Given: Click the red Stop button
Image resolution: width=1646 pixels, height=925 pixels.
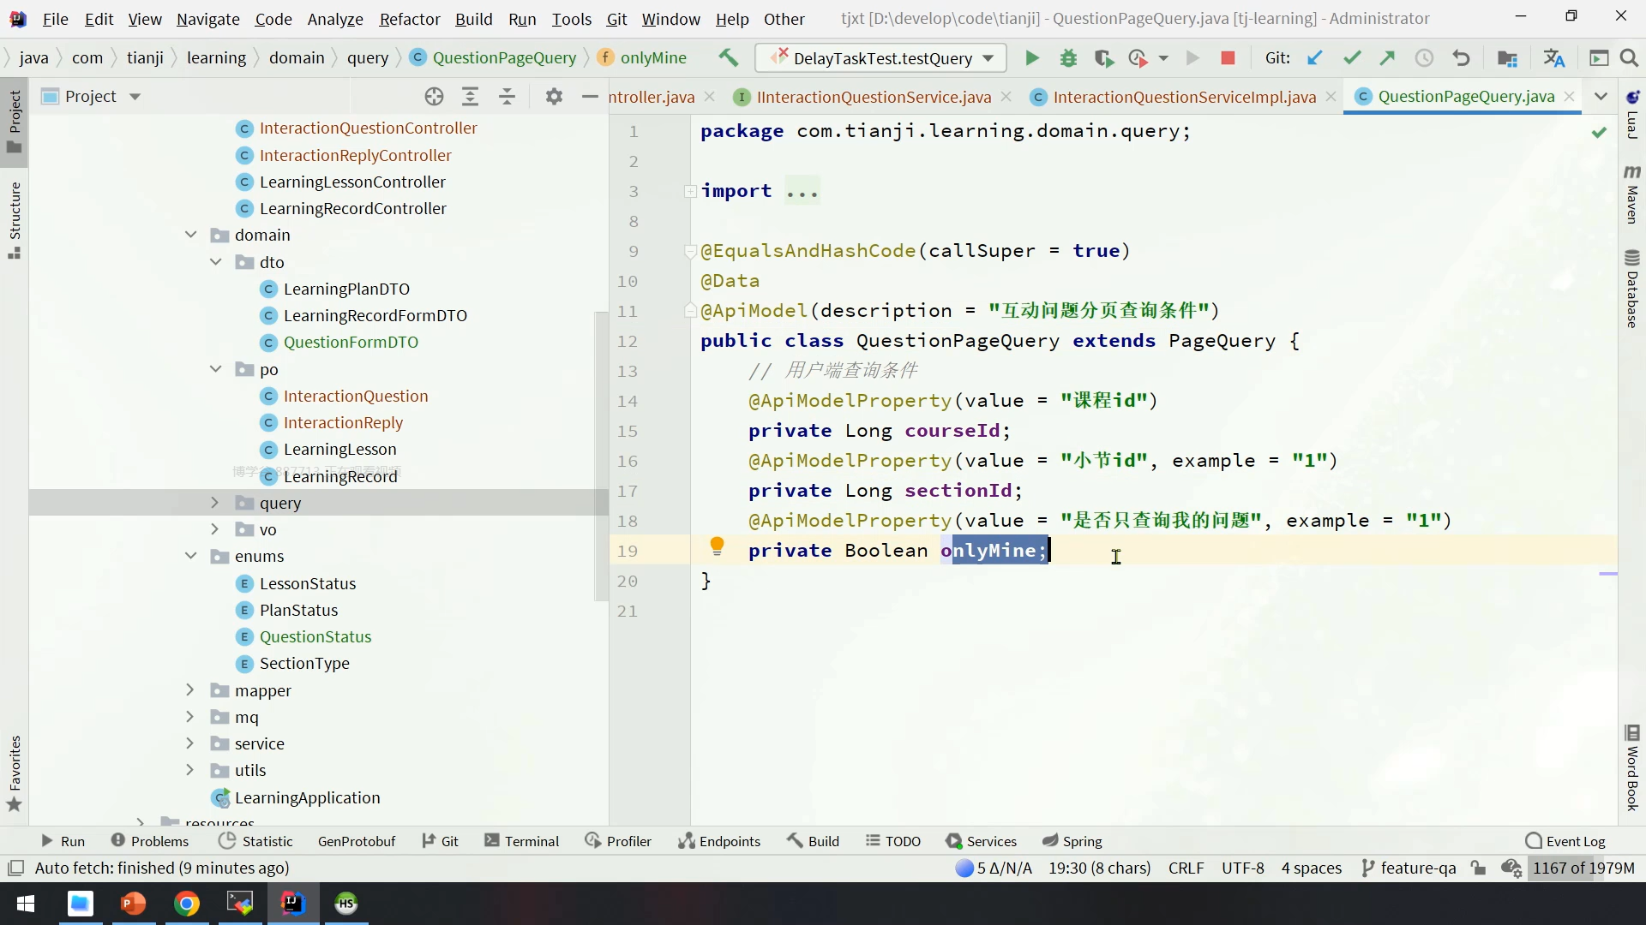Looking at the screenshot, I should [x=1228, y=58].
